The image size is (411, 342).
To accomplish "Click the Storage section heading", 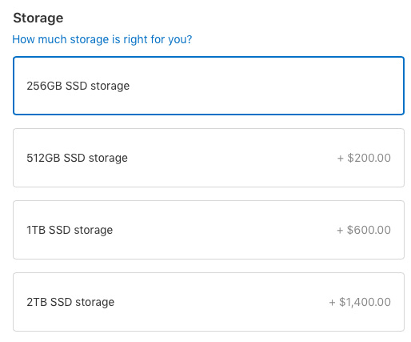I will [38, 18].
